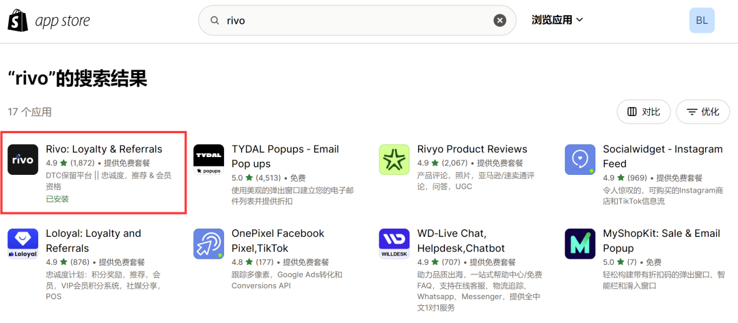738x323 pixels.
Task: Open the 优化 filter button
Action: [x=702, y=112]
